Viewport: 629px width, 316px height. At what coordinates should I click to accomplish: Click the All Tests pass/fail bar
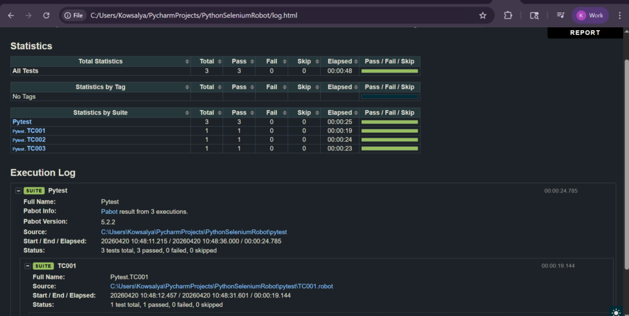pyautogui.click(x=389, y=71)
